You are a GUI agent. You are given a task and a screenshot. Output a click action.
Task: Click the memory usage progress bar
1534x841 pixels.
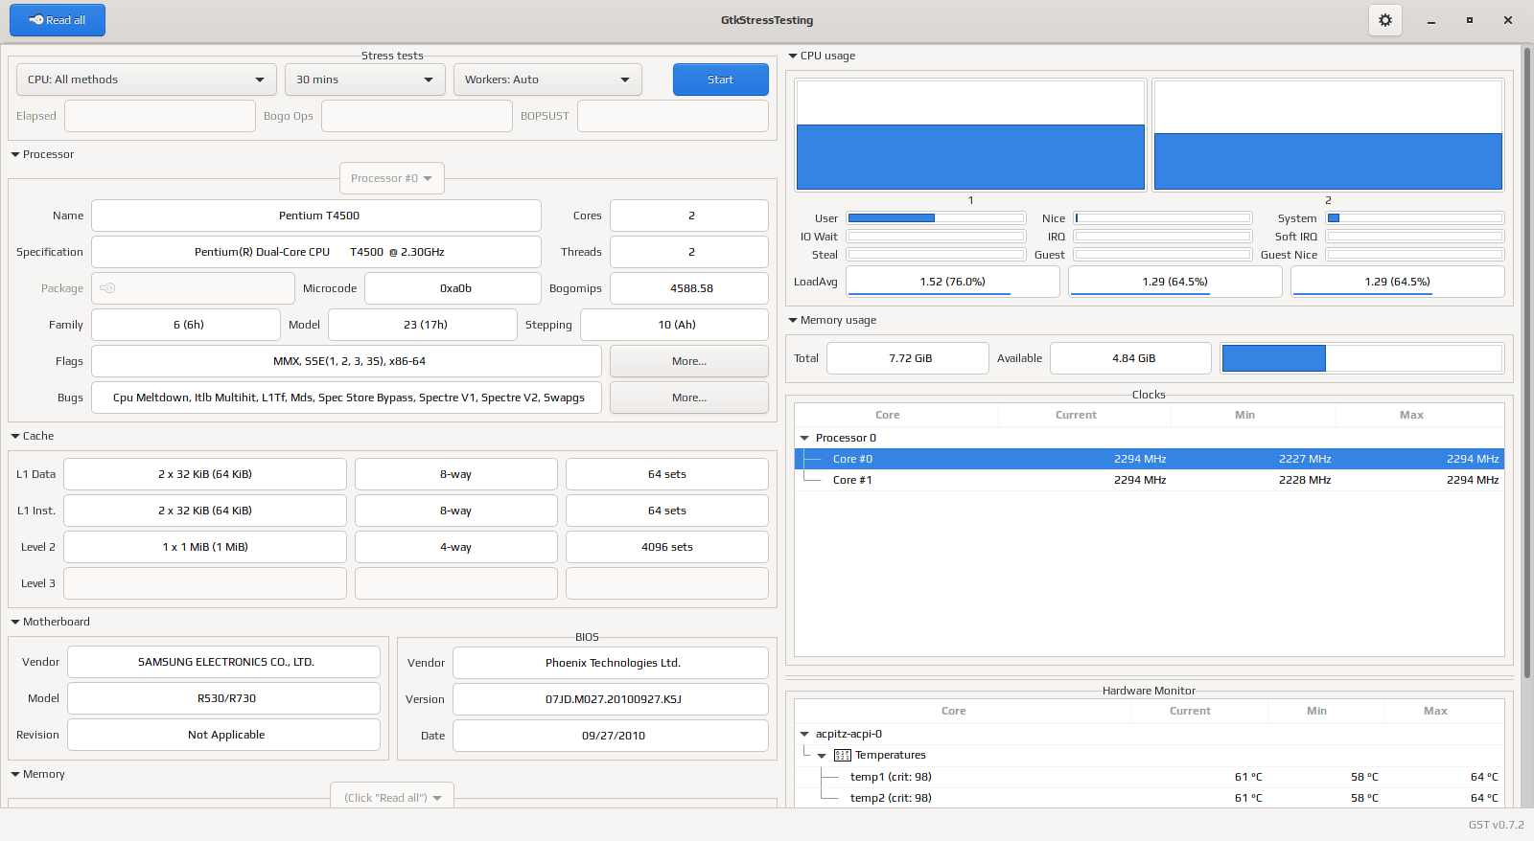[x=1361, y=358]
